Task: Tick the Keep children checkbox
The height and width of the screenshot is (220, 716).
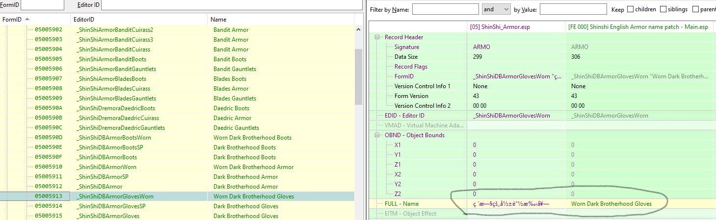Action: coord(630,9)
